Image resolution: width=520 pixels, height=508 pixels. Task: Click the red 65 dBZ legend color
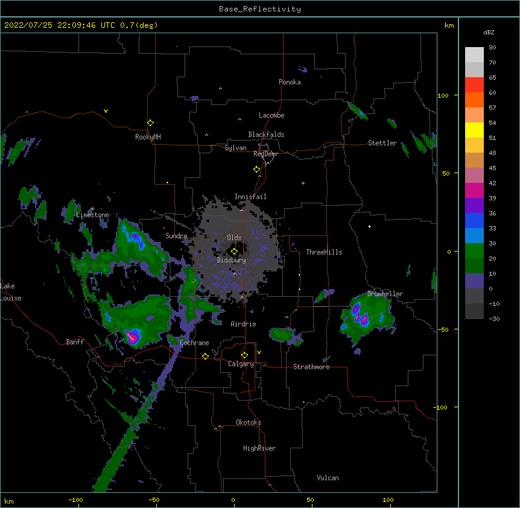coord(474,84)
